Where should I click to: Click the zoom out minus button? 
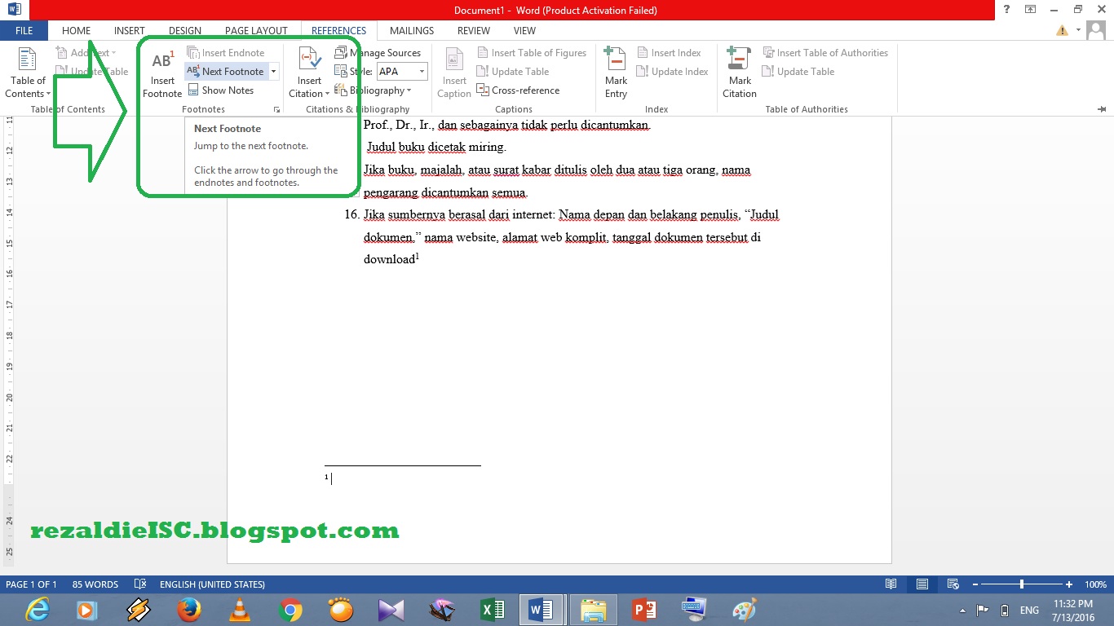coord(976,584)
